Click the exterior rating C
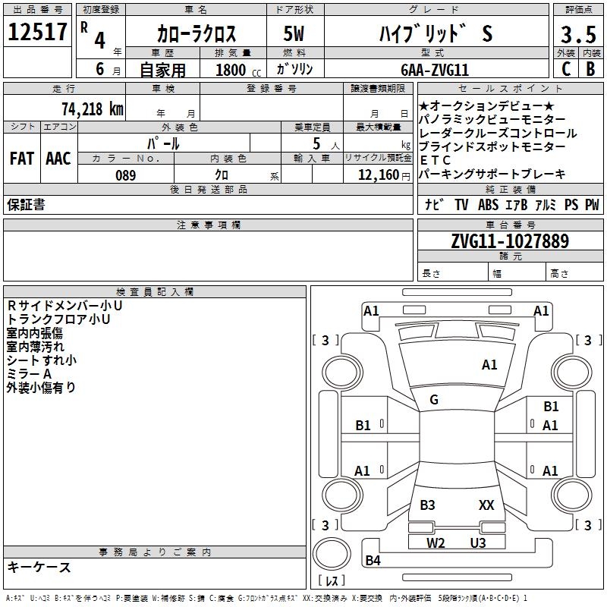This screenshot has height=607, width=607. coord(566,69)
